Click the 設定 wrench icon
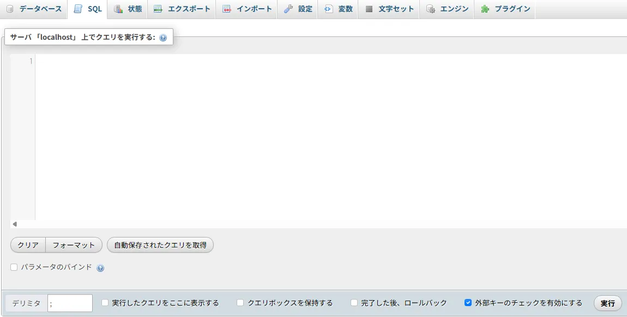This screenshot has width=627, height=317. point(288,9)
